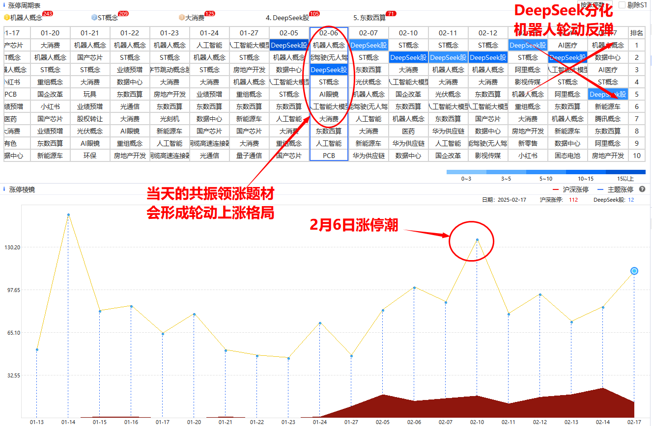
Task: Toggle the 主题涨停 legend series
Action: pos(615,189)
